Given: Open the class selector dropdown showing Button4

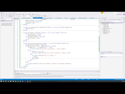Looking at the screenshot, I should click(x=57, y=19).
